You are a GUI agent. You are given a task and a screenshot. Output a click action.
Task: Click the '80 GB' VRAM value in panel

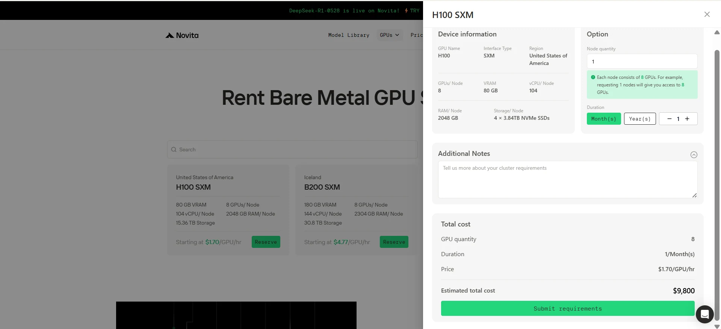click(x=491, y=91)
